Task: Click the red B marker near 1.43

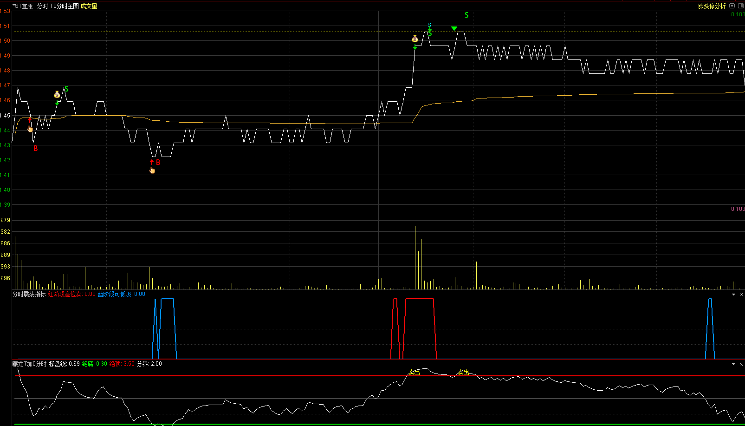Action: click(35, 149)
